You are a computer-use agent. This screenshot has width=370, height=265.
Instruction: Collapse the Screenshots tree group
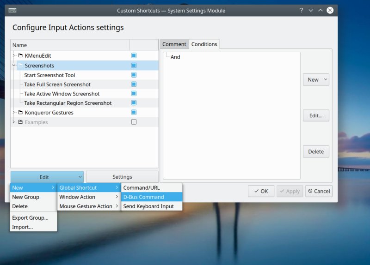14,66
